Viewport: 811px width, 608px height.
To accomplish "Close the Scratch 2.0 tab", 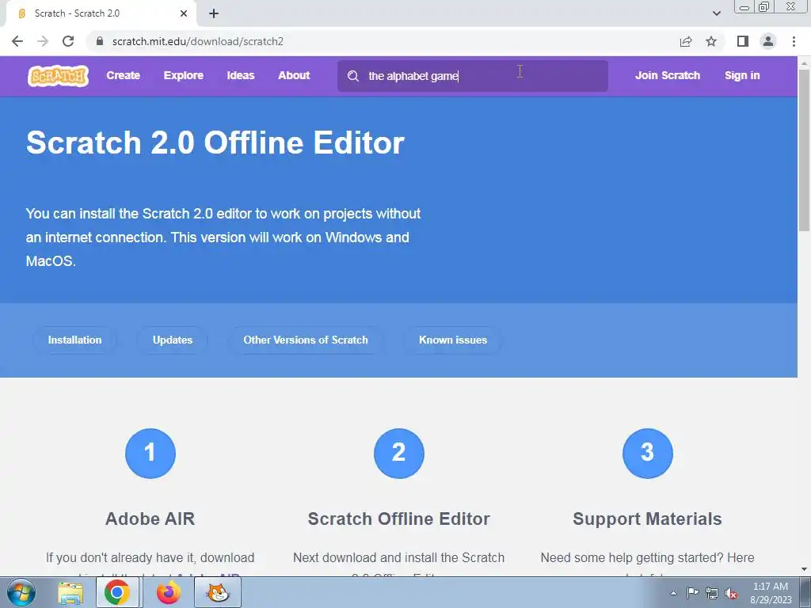I will tap(184, 13).
